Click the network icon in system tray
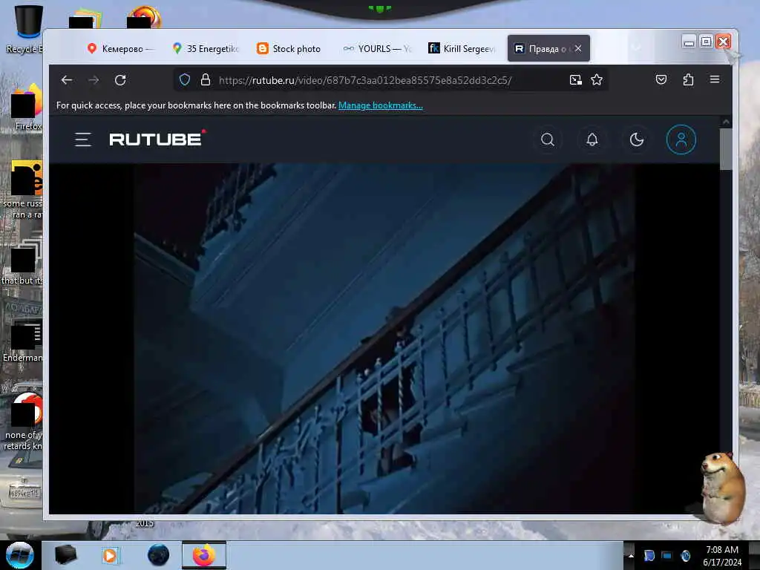760x570 pixels. (x=667, y=555)
